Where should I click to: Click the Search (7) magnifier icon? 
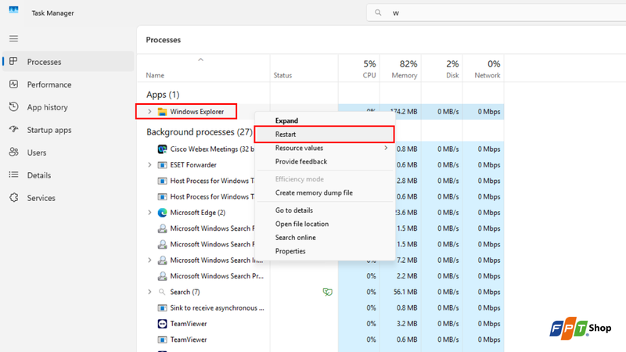tap(162, 292)
